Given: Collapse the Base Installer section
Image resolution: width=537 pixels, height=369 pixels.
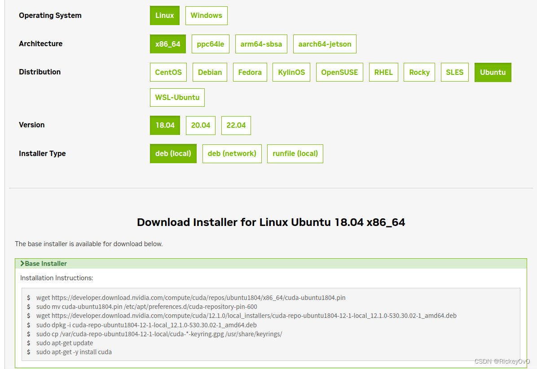Looking at the screenshot, I should coord(44,264).
